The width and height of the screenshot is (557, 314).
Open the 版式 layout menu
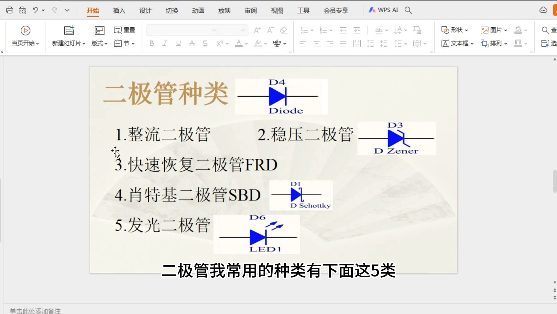(99, 43)
